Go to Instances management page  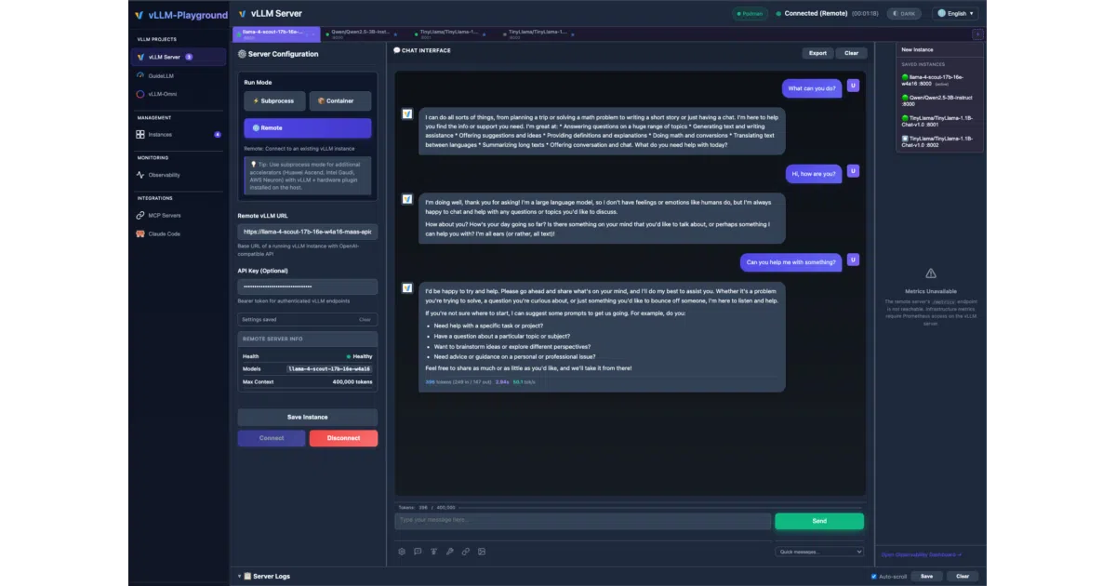178,134
